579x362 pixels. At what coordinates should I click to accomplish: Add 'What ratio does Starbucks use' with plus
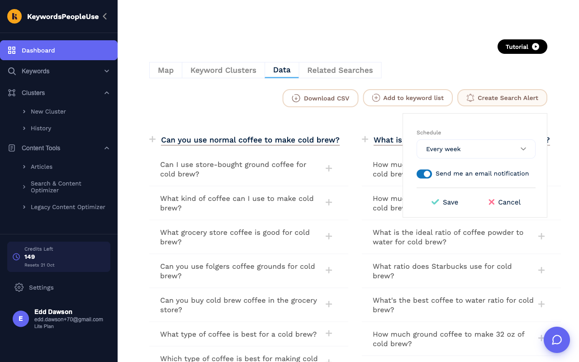tap(541, 270)
